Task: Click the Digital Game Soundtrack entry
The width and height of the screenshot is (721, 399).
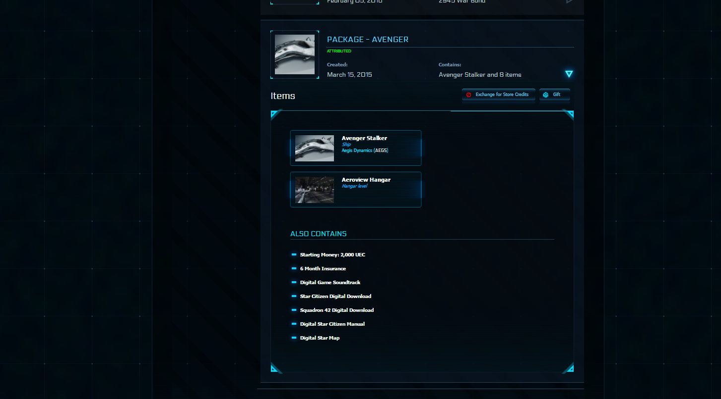Action: click(x=330, y=282)
